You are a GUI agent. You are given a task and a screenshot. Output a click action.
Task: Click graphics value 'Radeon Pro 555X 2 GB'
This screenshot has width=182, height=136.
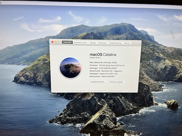pyautogui.click(x=108, y=74)
